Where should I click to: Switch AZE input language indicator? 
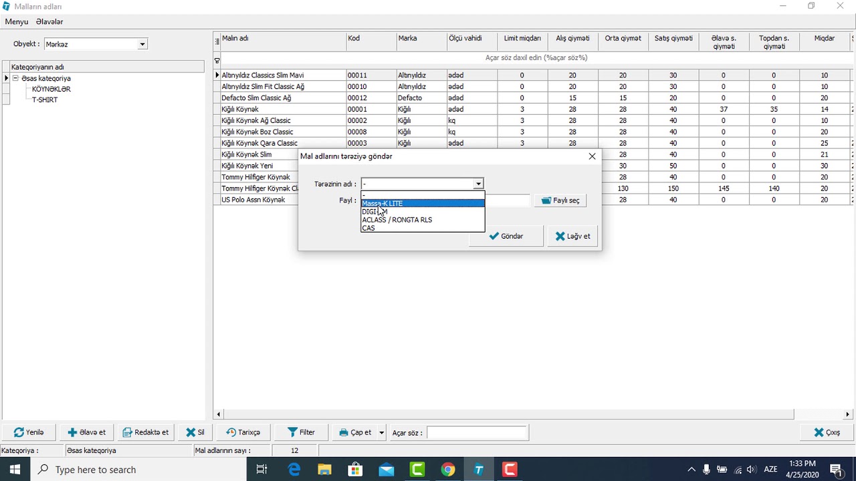point(770,470)
